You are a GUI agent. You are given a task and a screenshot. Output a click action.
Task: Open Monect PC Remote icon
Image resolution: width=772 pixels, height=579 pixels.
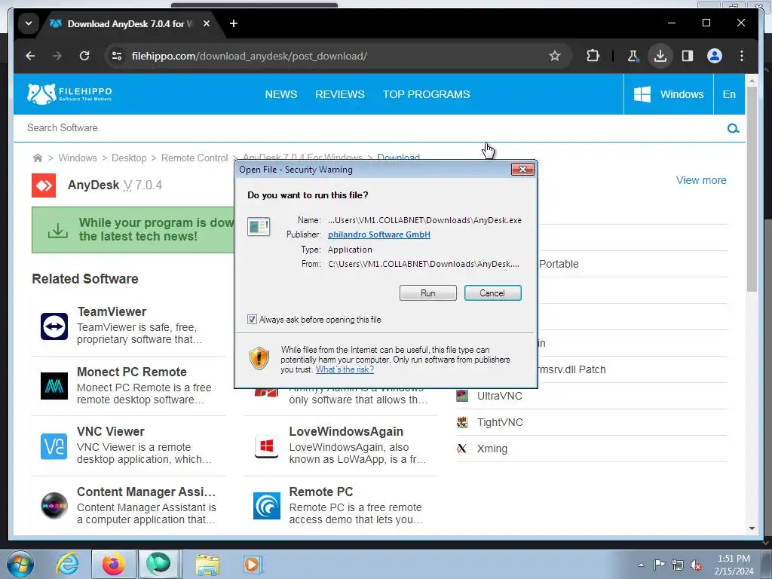pos(54,386)
